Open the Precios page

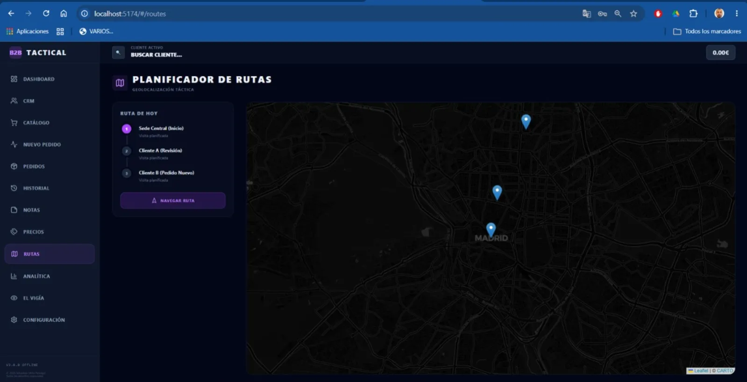click(x=50, y=232)
